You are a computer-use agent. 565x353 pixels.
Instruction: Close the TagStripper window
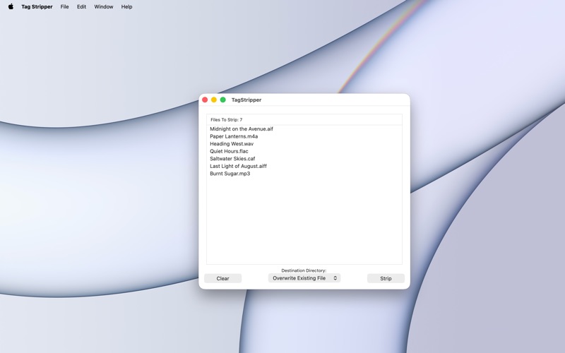[205, 100]
